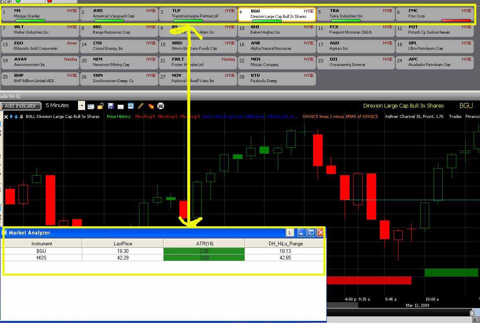Select the NEM Newmont Mining Corp card
The width and height of the screenshot is (480, 323).
pyautogui.click(x=119, y=62)
